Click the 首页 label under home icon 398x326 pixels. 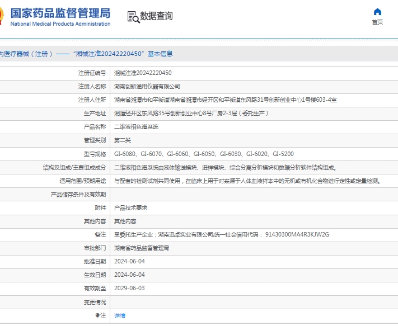pos(377,22)
